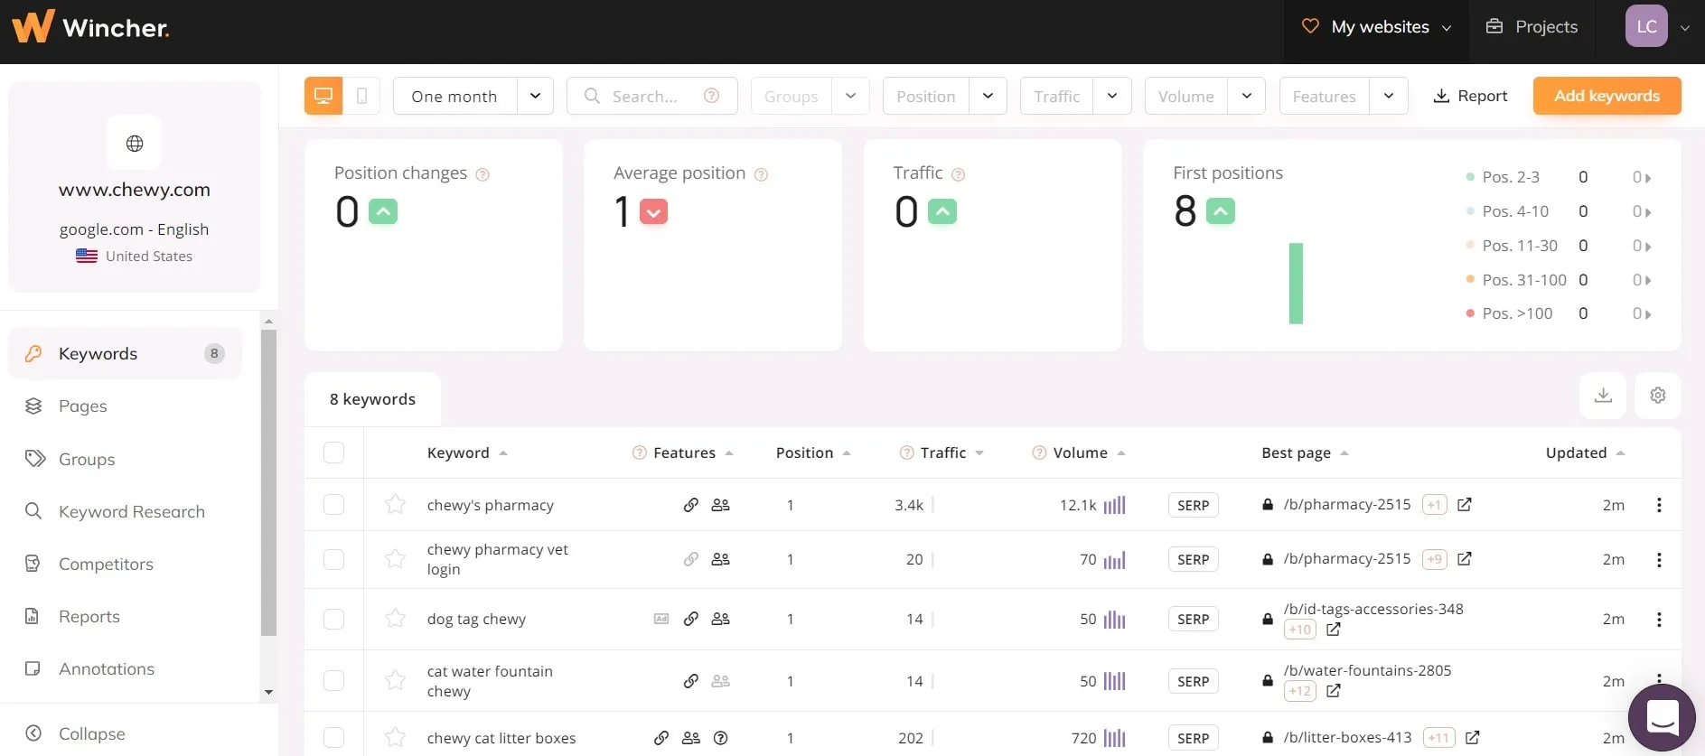The width and height of the screenshot is (1705, 756).
Task: Click the keyword Search input field
Action: [x=651, y=96]
